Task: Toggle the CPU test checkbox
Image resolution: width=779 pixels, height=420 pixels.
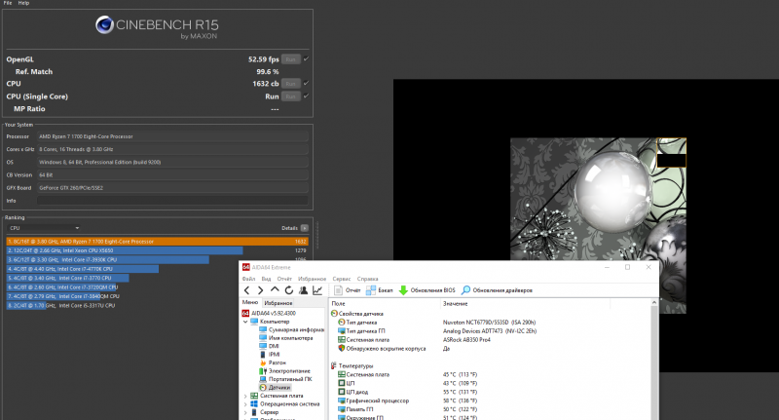Action: point(306,84)
